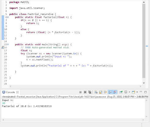150x127 pixels.
Task: Click 'return 1;' on line 8
Action: click(x=33, y=23)
